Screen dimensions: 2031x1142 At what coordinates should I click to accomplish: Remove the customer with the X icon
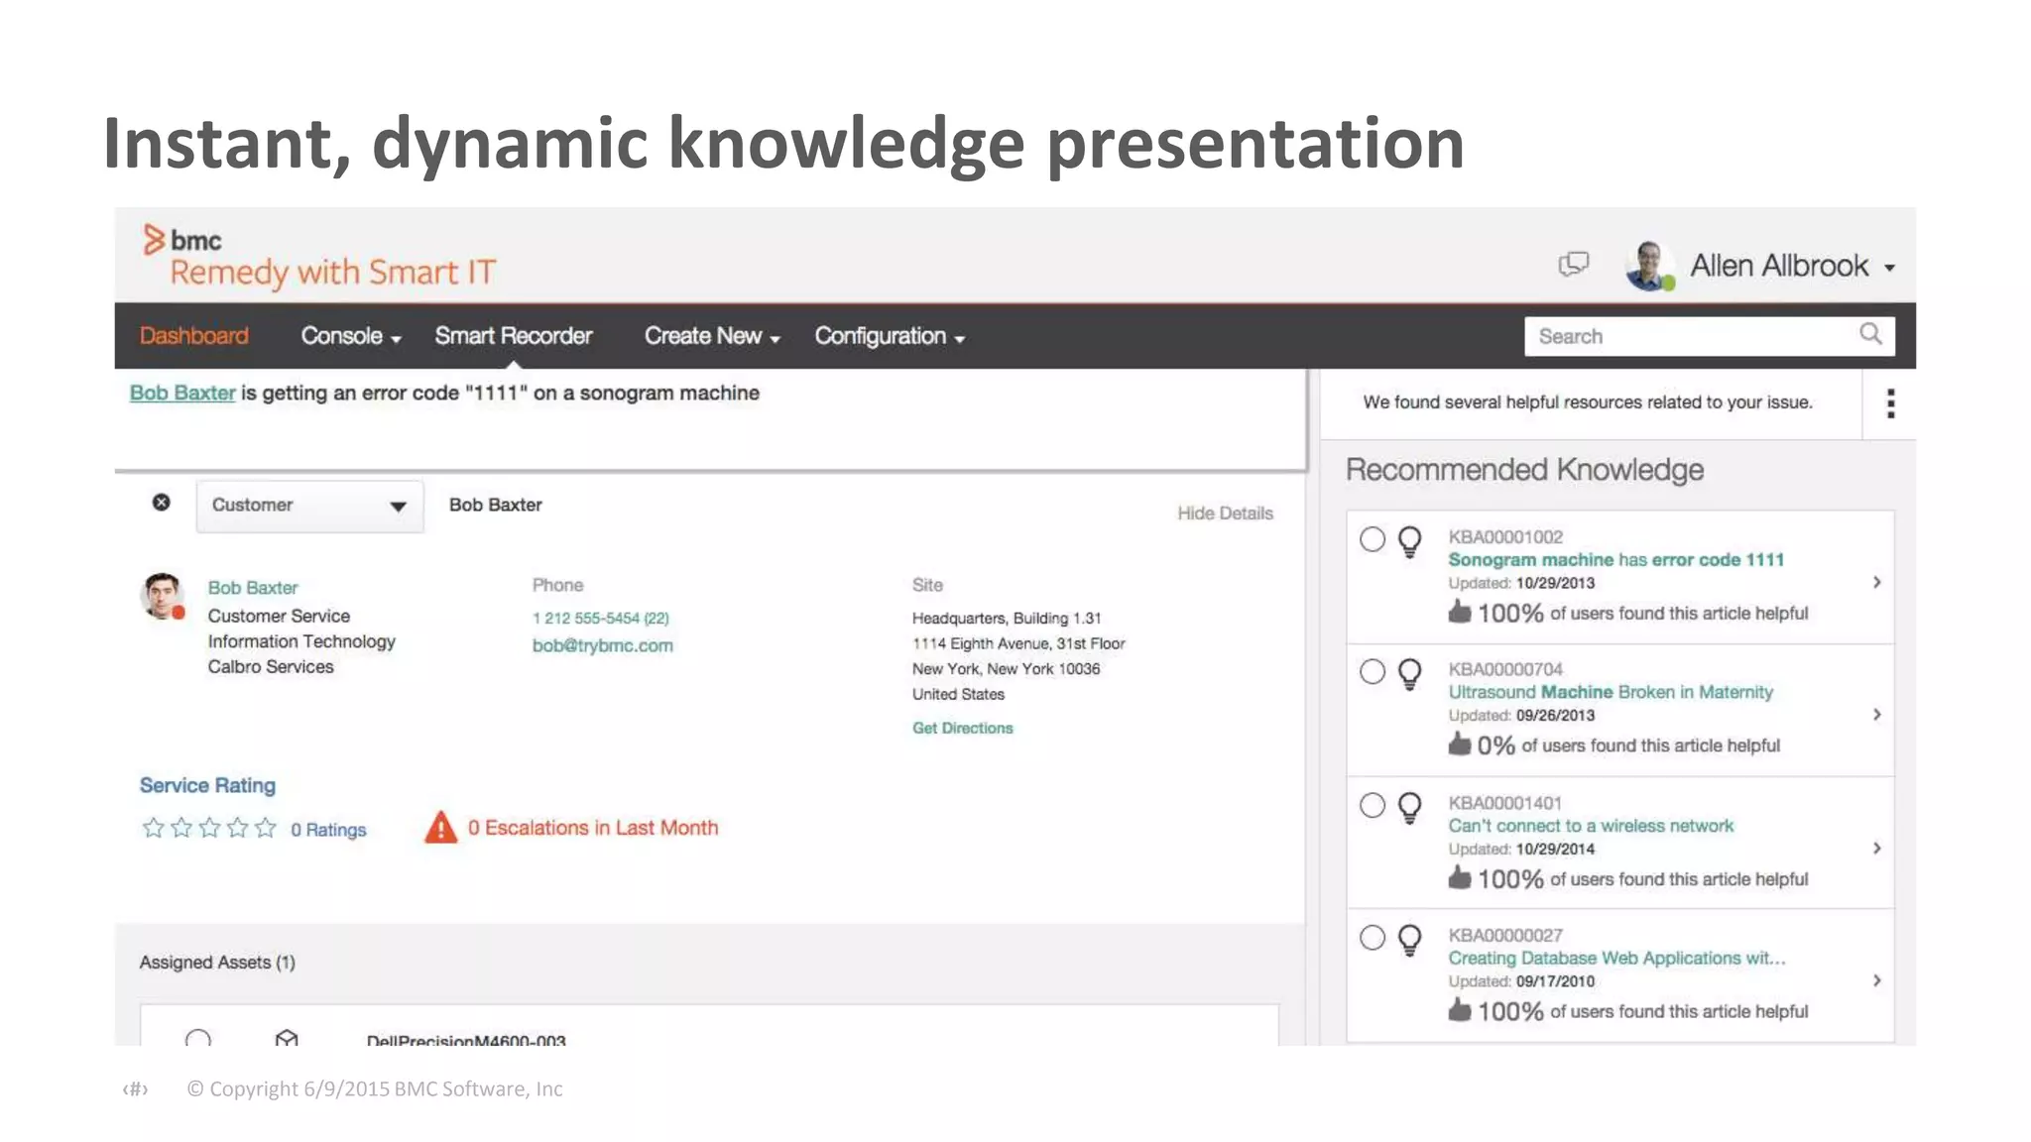[161, 503]
